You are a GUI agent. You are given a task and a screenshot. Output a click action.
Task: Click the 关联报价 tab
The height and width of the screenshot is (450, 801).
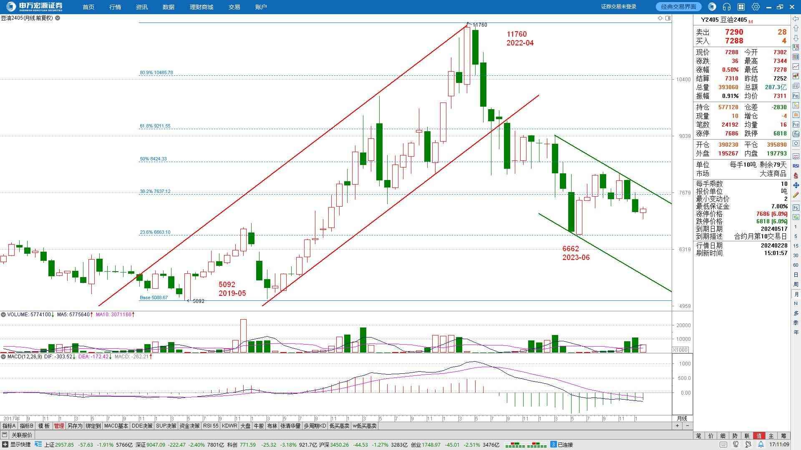point(22,435)
